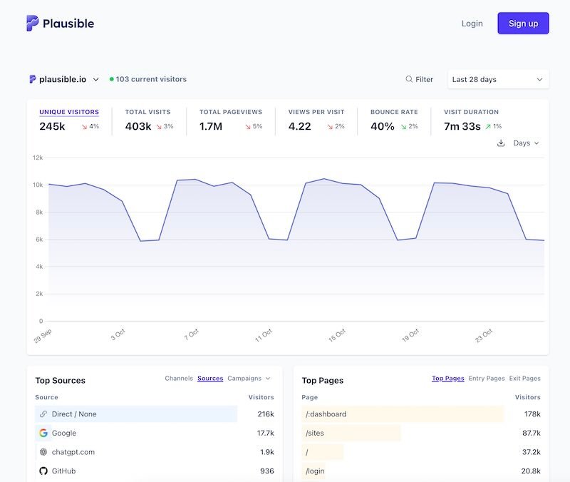Viewport: 570px width, 482px height.
Task: Click the search Filter icon
Action: tap(408, 79)
